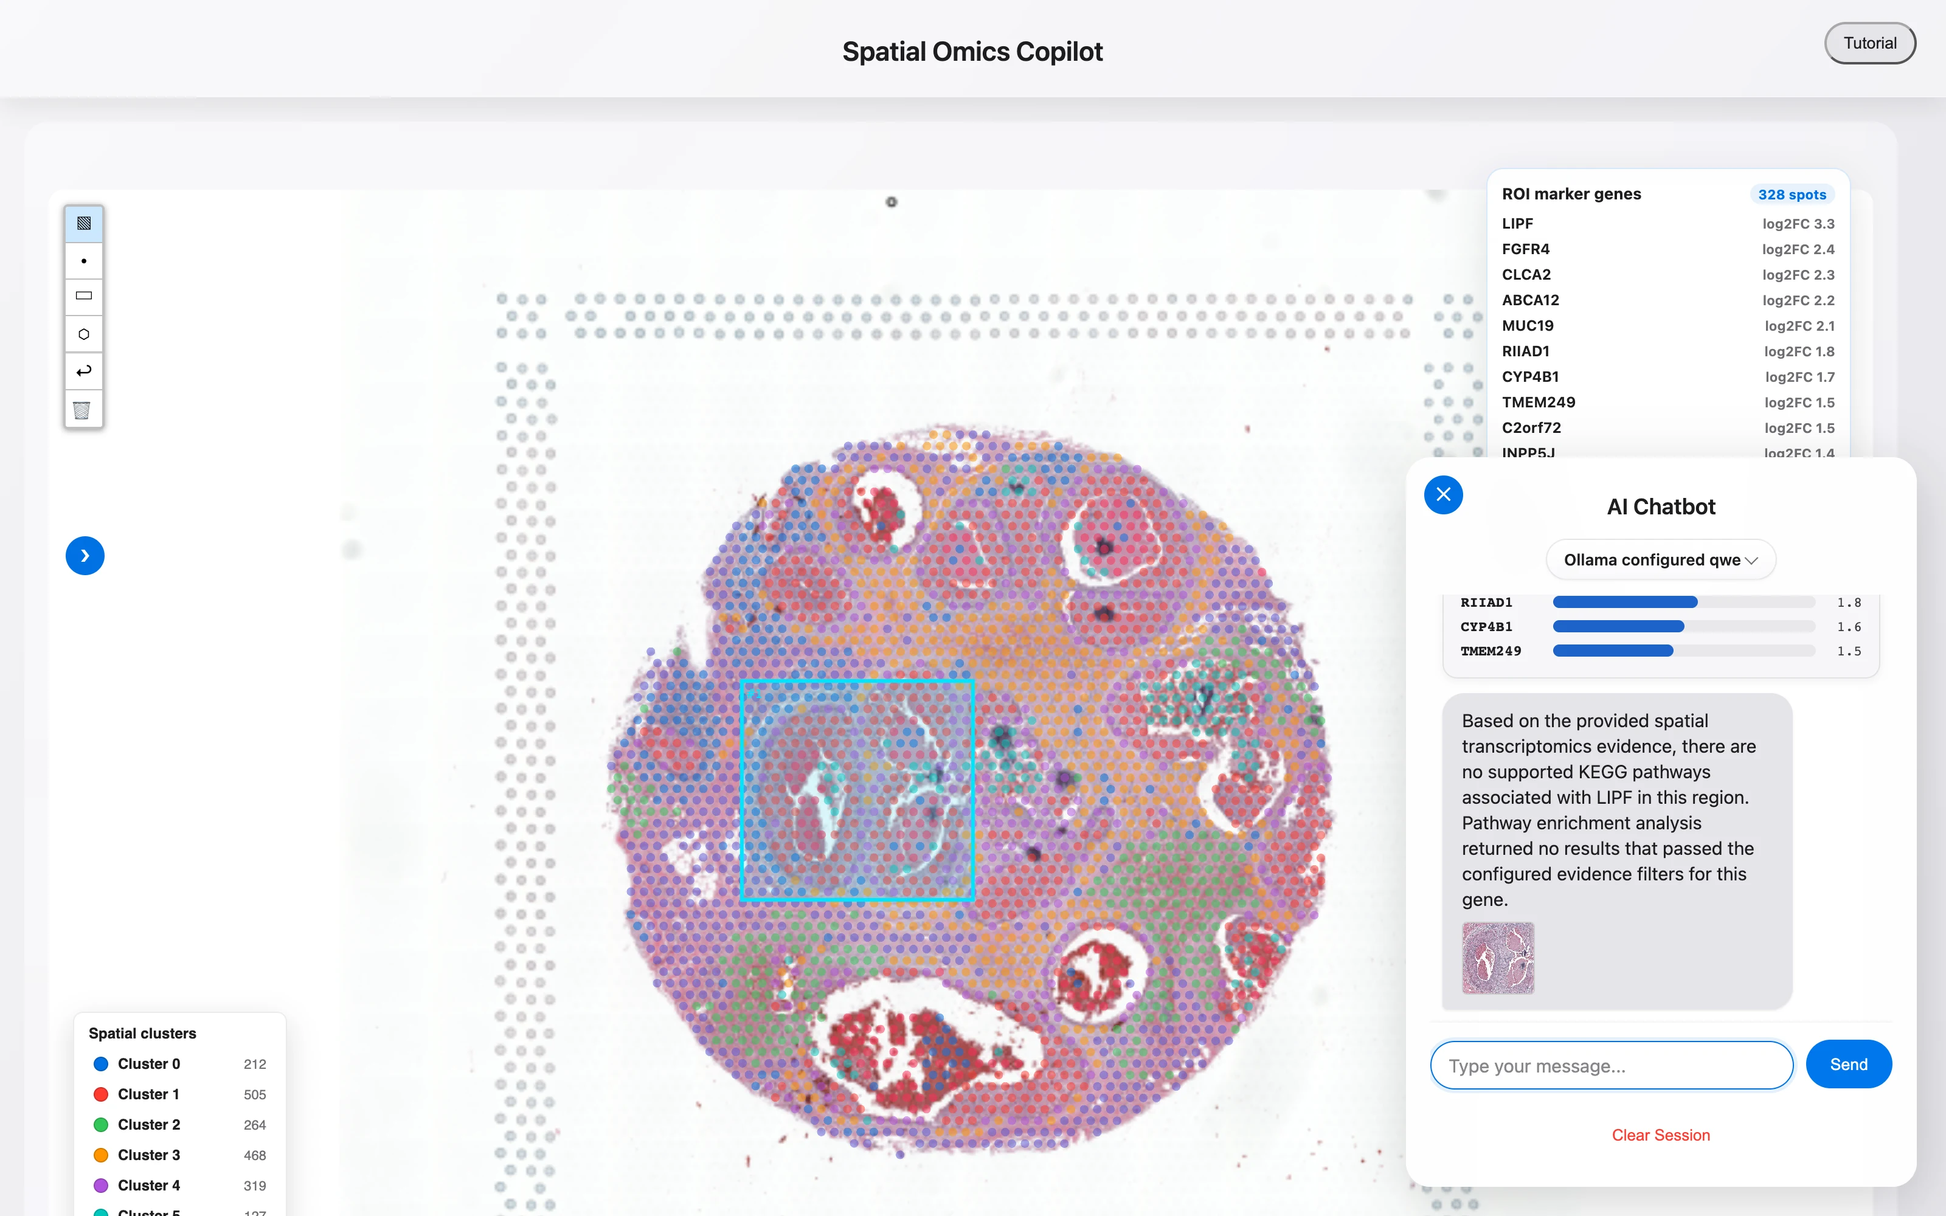This screenshot has width=1946, height=1216.
Task: Select the RIIAD1 gene in marker list
Action: click(1667, 351)
